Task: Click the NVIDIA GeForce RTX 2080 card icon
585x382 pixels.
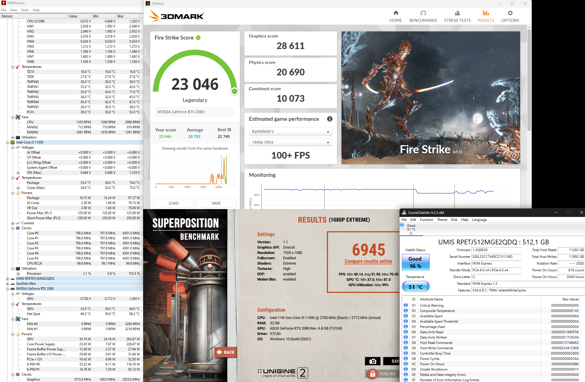Action: (13, 289)
